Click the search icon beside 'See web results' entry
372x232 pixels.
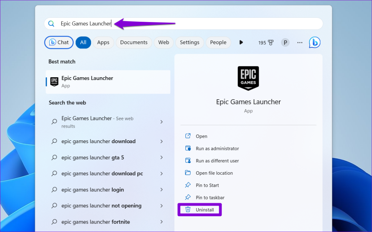pos(54,122)
